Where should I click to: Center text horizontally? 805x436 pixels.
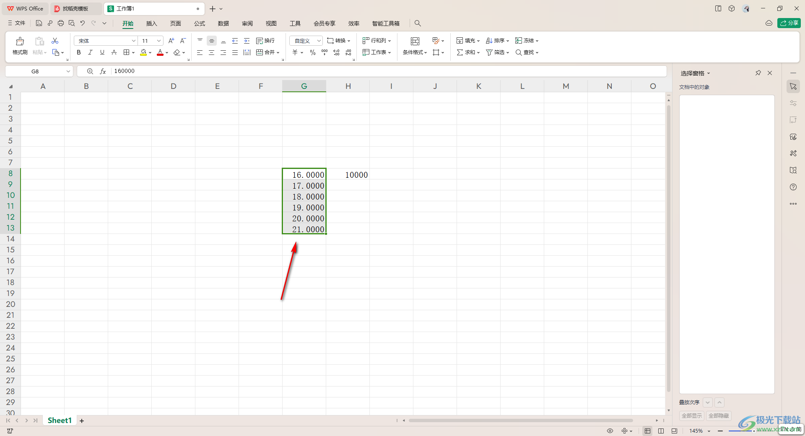(x=212, y=52)
